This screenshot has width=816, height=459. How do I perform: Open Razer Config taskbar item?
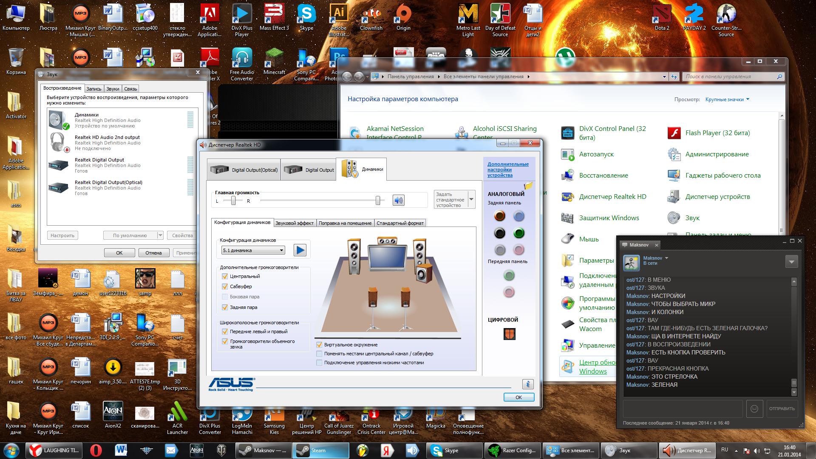(513, 450)
